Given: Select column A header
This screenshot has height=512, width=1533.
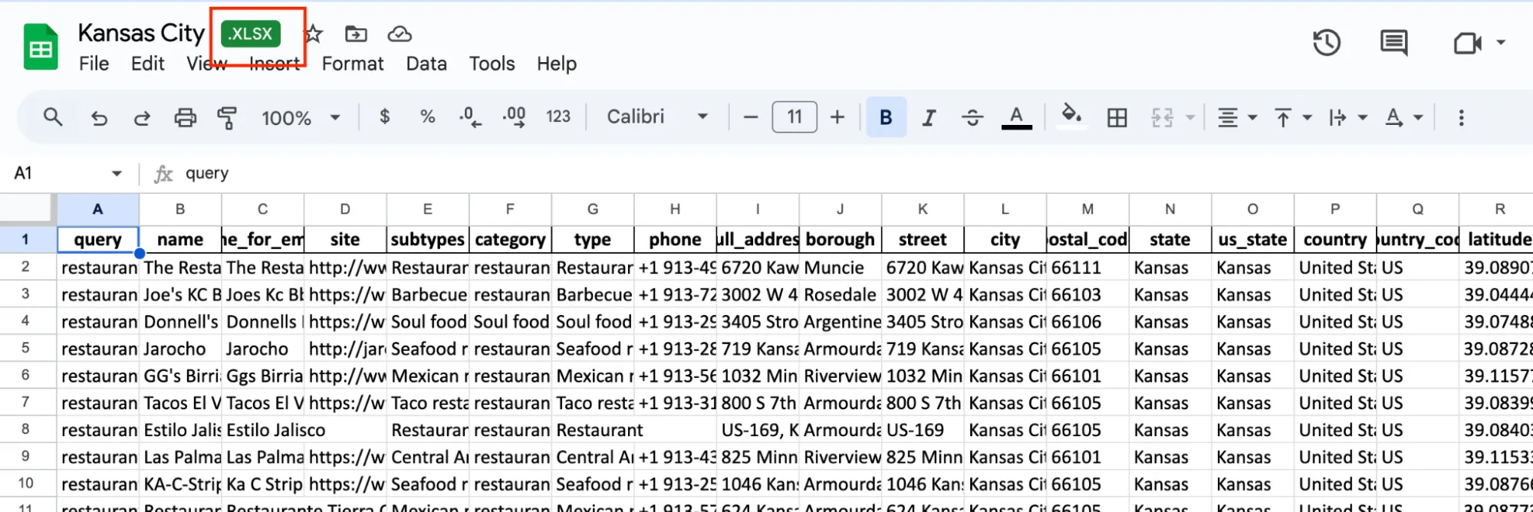Looking at the screenshot, I should (97, 209).
